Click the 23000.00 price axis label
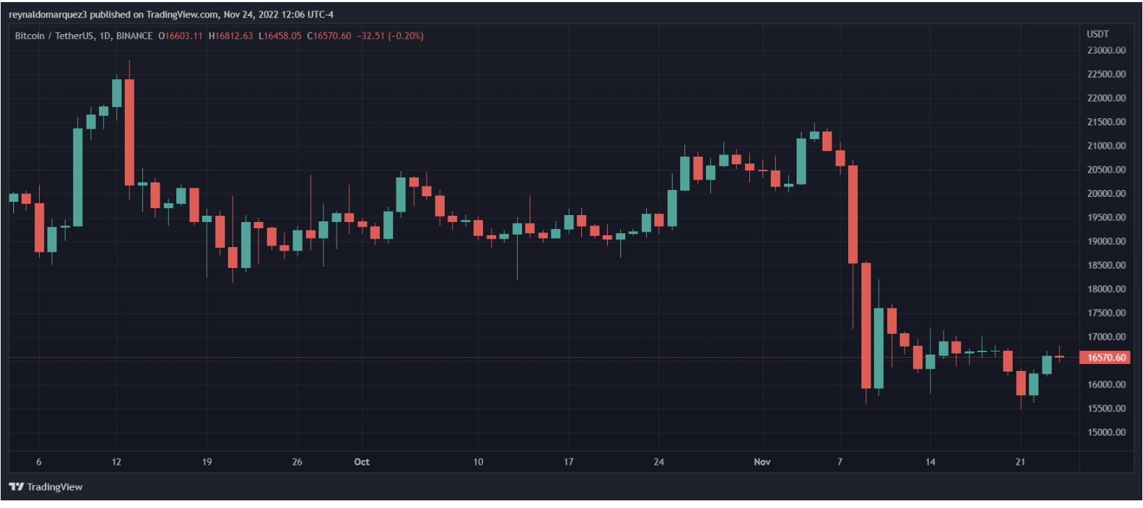The width and height of the screenshot is (1143, 508). point(1106,51)
